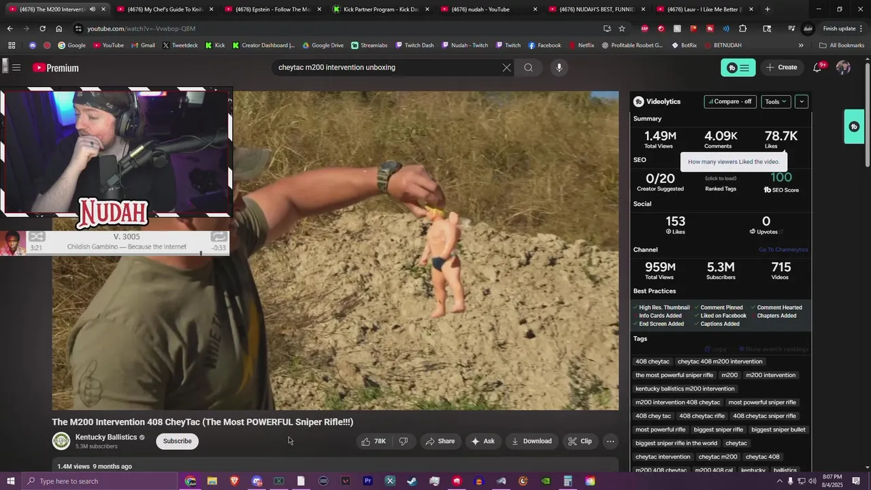Viewport: 871px width, 490px height.
Task: Open File Explorer from the taskbar
Action: pyautogui.click(x=212, y=481)
